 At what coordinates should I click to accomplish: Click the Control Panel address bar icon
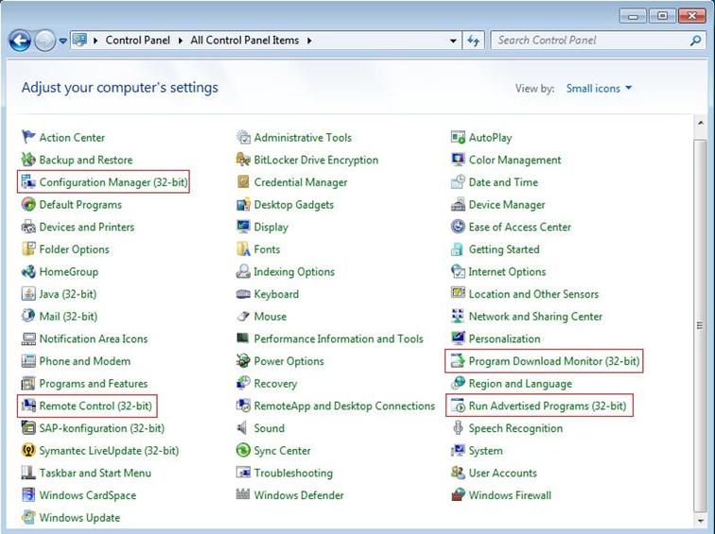pyautogui.click(x=79, y=40)
